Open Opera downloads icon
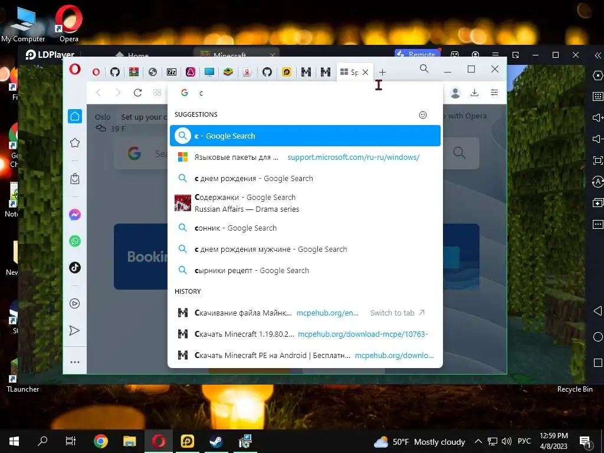Viewport: 604px width, 453px height. coord(475,93)
